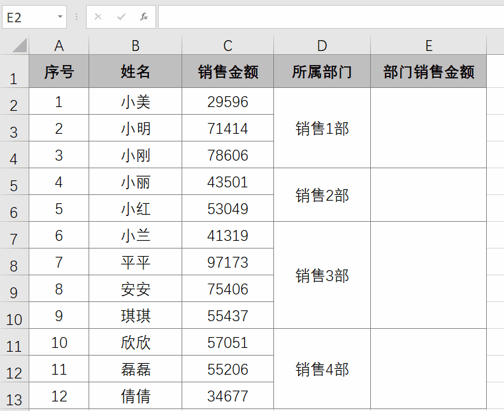The image size is (504, 411).
Task: Select the cell containing 小丽
Action: (x=135, y=182)
